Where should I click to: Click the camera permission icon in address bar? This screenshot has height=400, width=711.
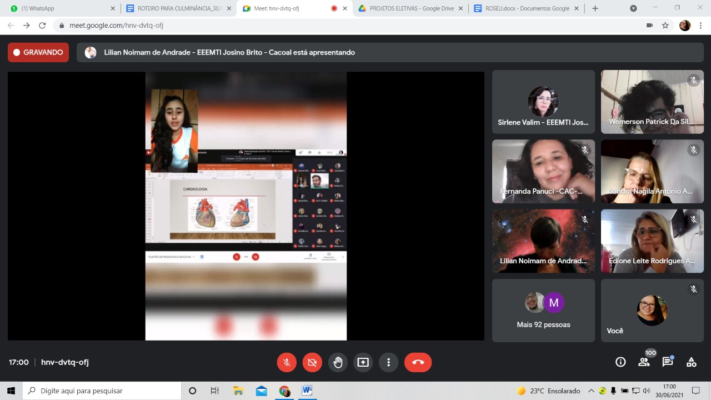(x=649, y=26)
